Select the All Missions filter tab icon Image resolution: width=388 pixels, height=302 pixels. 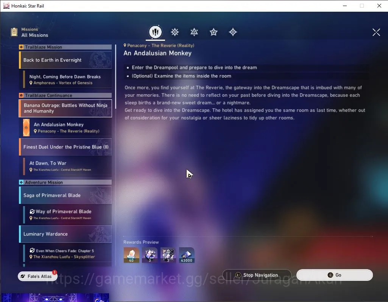155,32
